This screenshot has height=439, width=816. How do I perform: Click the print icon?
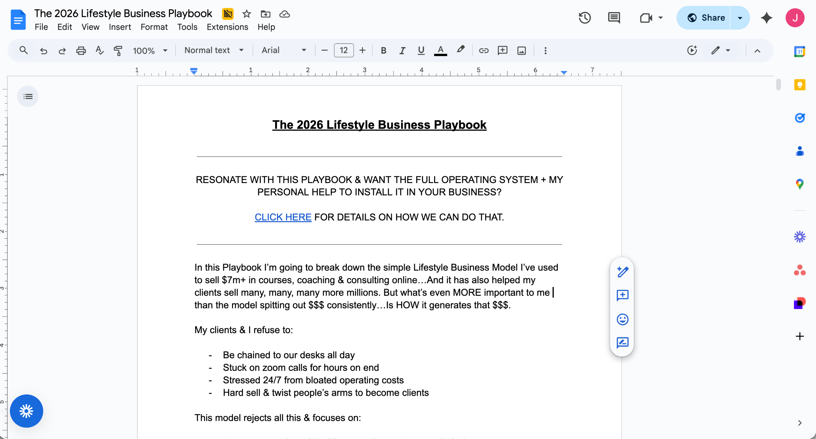point(81,50)
